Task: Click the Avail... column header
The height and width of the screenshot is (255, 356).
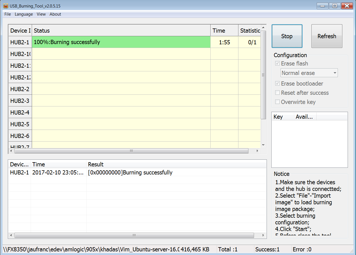Action: pos(305,117)
